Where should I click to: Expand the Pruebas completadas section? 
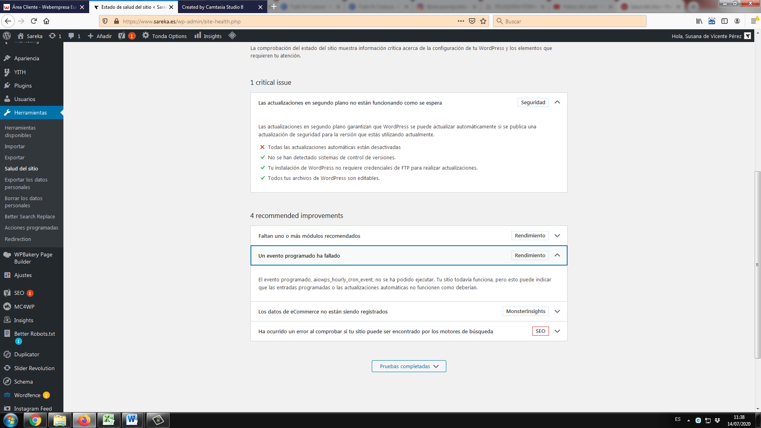coord(409,366)
